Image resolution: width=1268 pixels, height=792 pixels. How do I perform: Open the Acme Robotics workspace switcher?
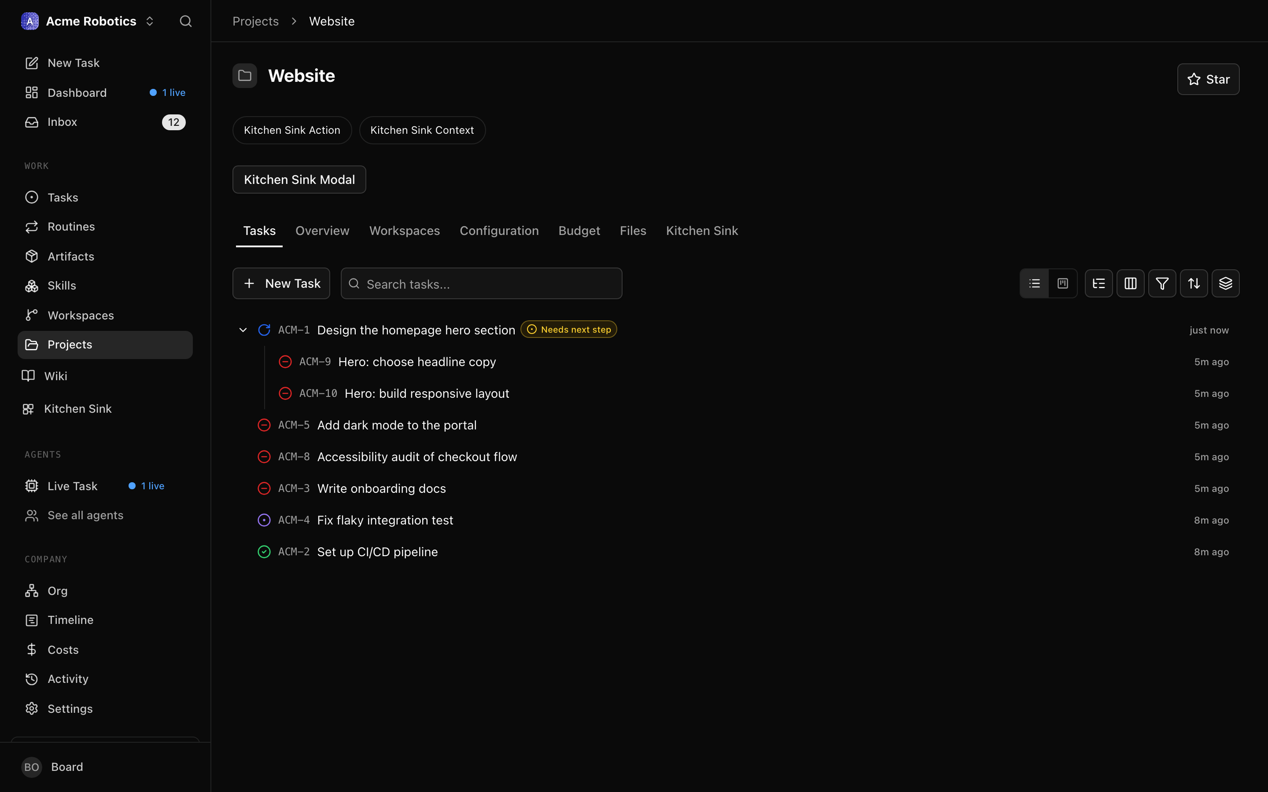click(88, 21)
